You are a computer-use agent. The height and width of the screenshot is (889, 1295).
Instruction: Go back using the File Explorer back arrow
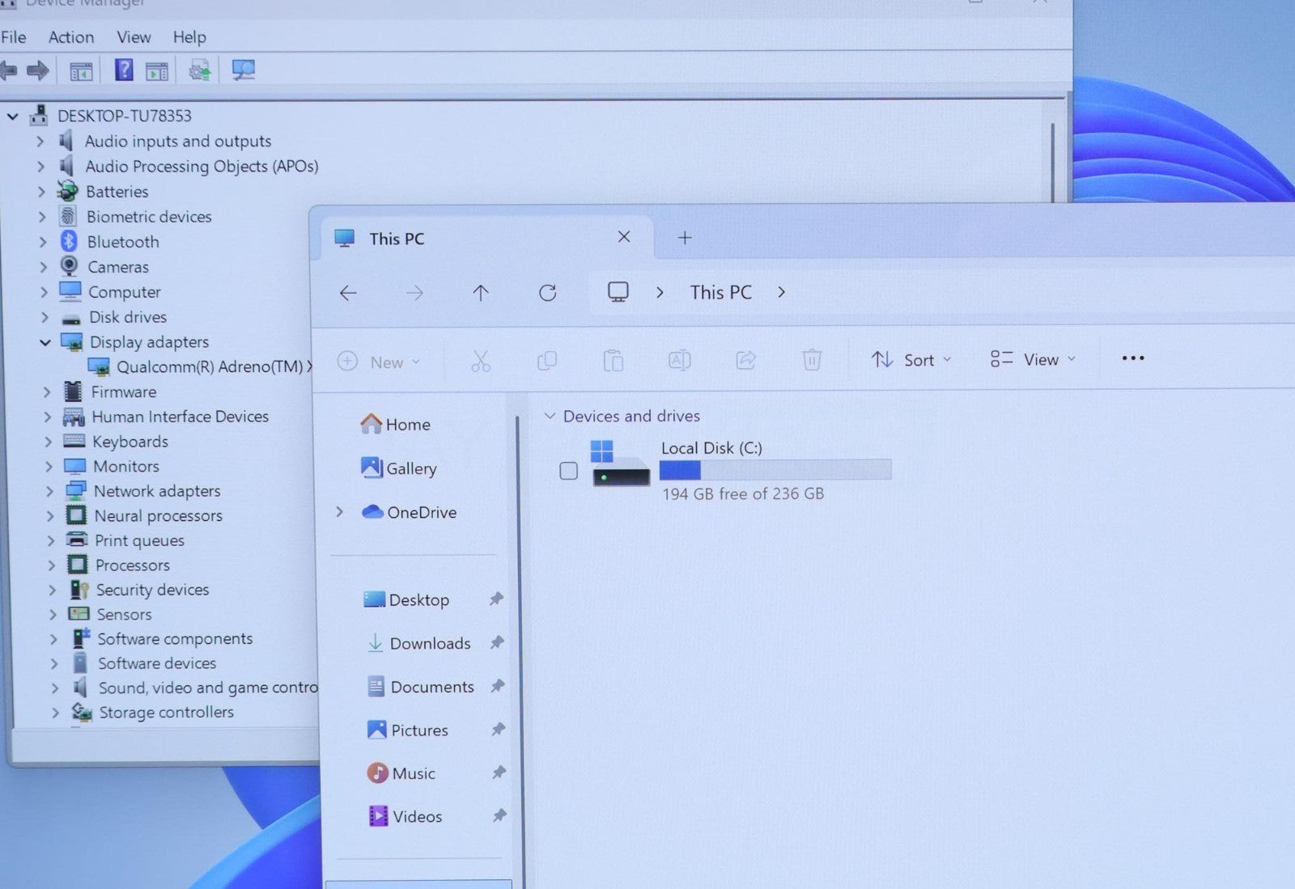348,293
